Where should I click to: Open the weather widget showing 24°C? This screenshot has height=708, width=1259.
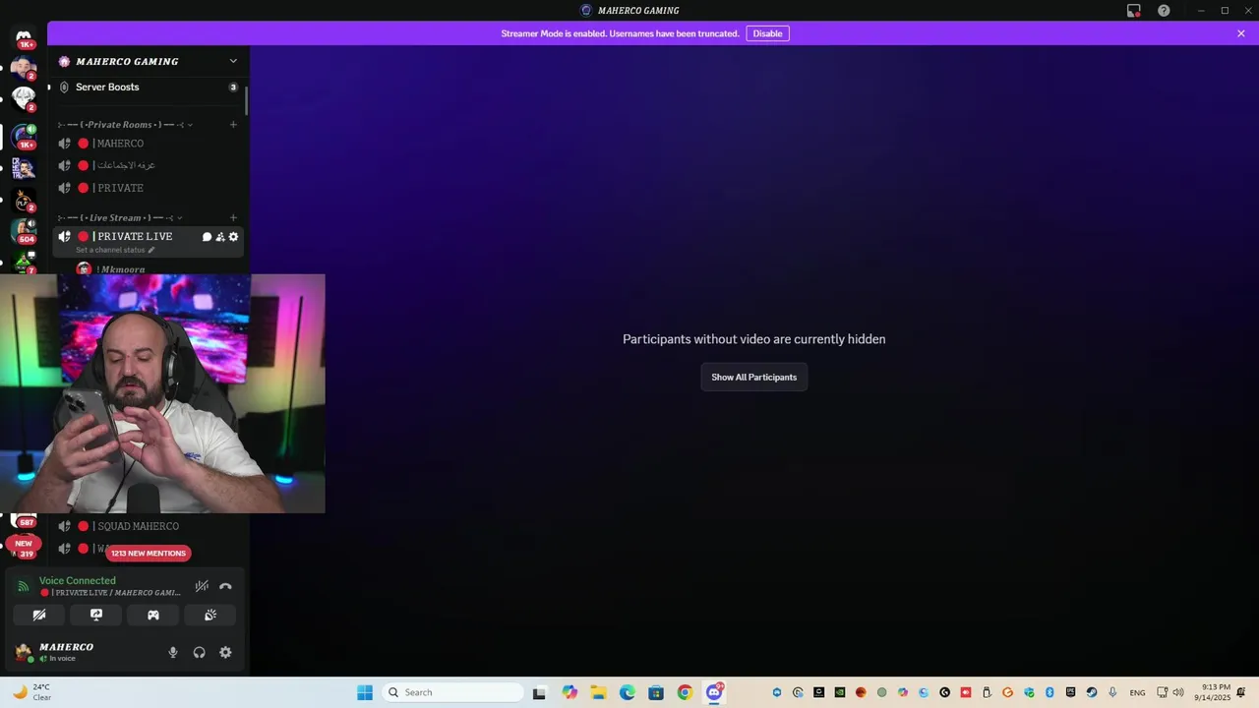coord(31,692)
